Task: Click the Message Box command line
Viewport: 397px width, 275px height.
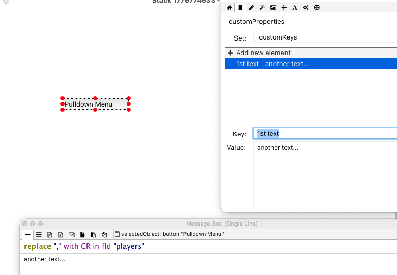Action: tap(208, 246)
